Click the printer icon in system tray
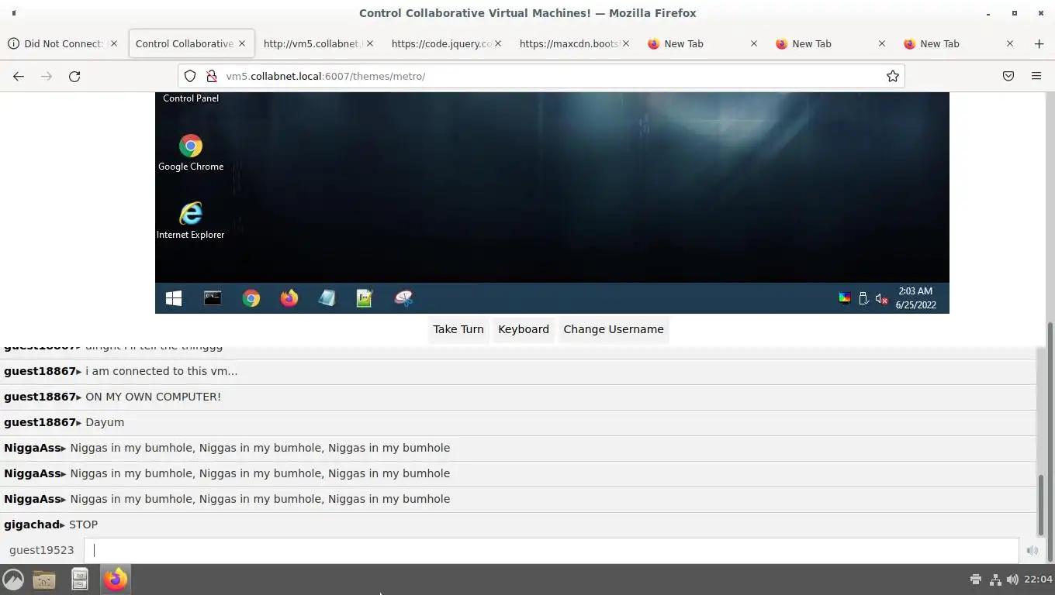This screenshot has width=1055, height=595. pyautogui.click(x=976, y=580)
